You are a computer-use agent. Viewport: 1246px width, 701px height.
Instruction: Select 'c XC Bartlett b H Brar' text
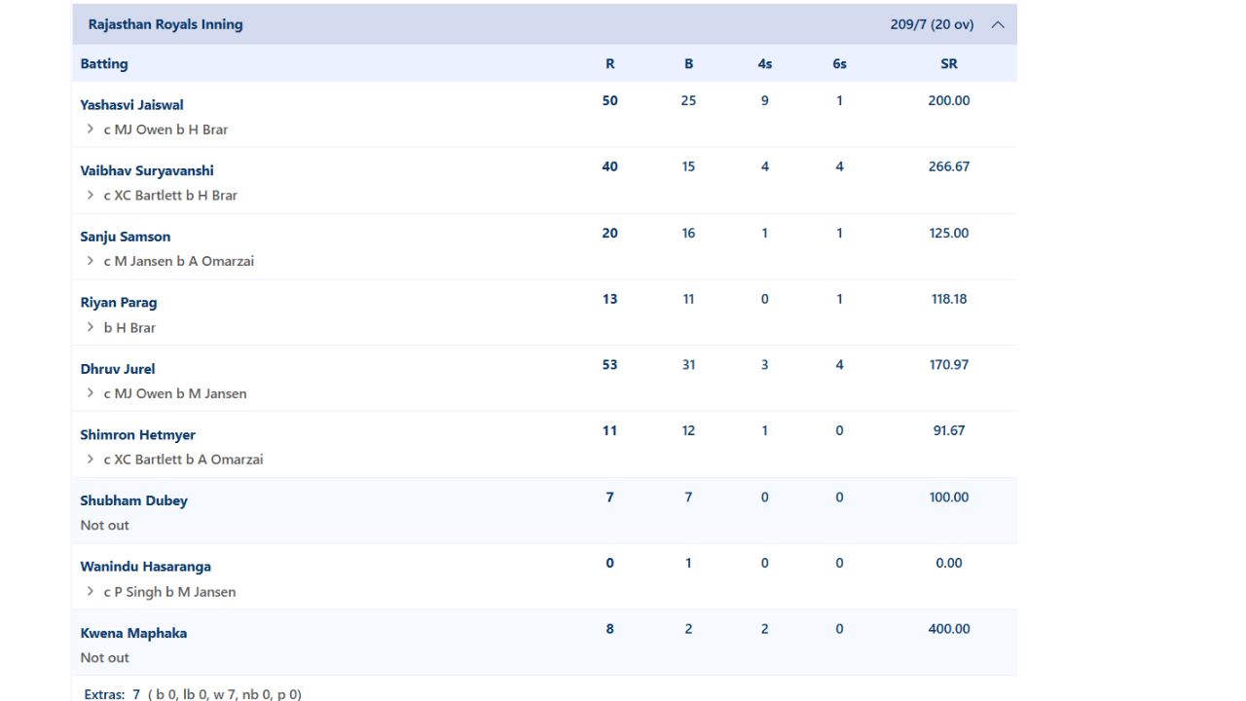(170, 195)
